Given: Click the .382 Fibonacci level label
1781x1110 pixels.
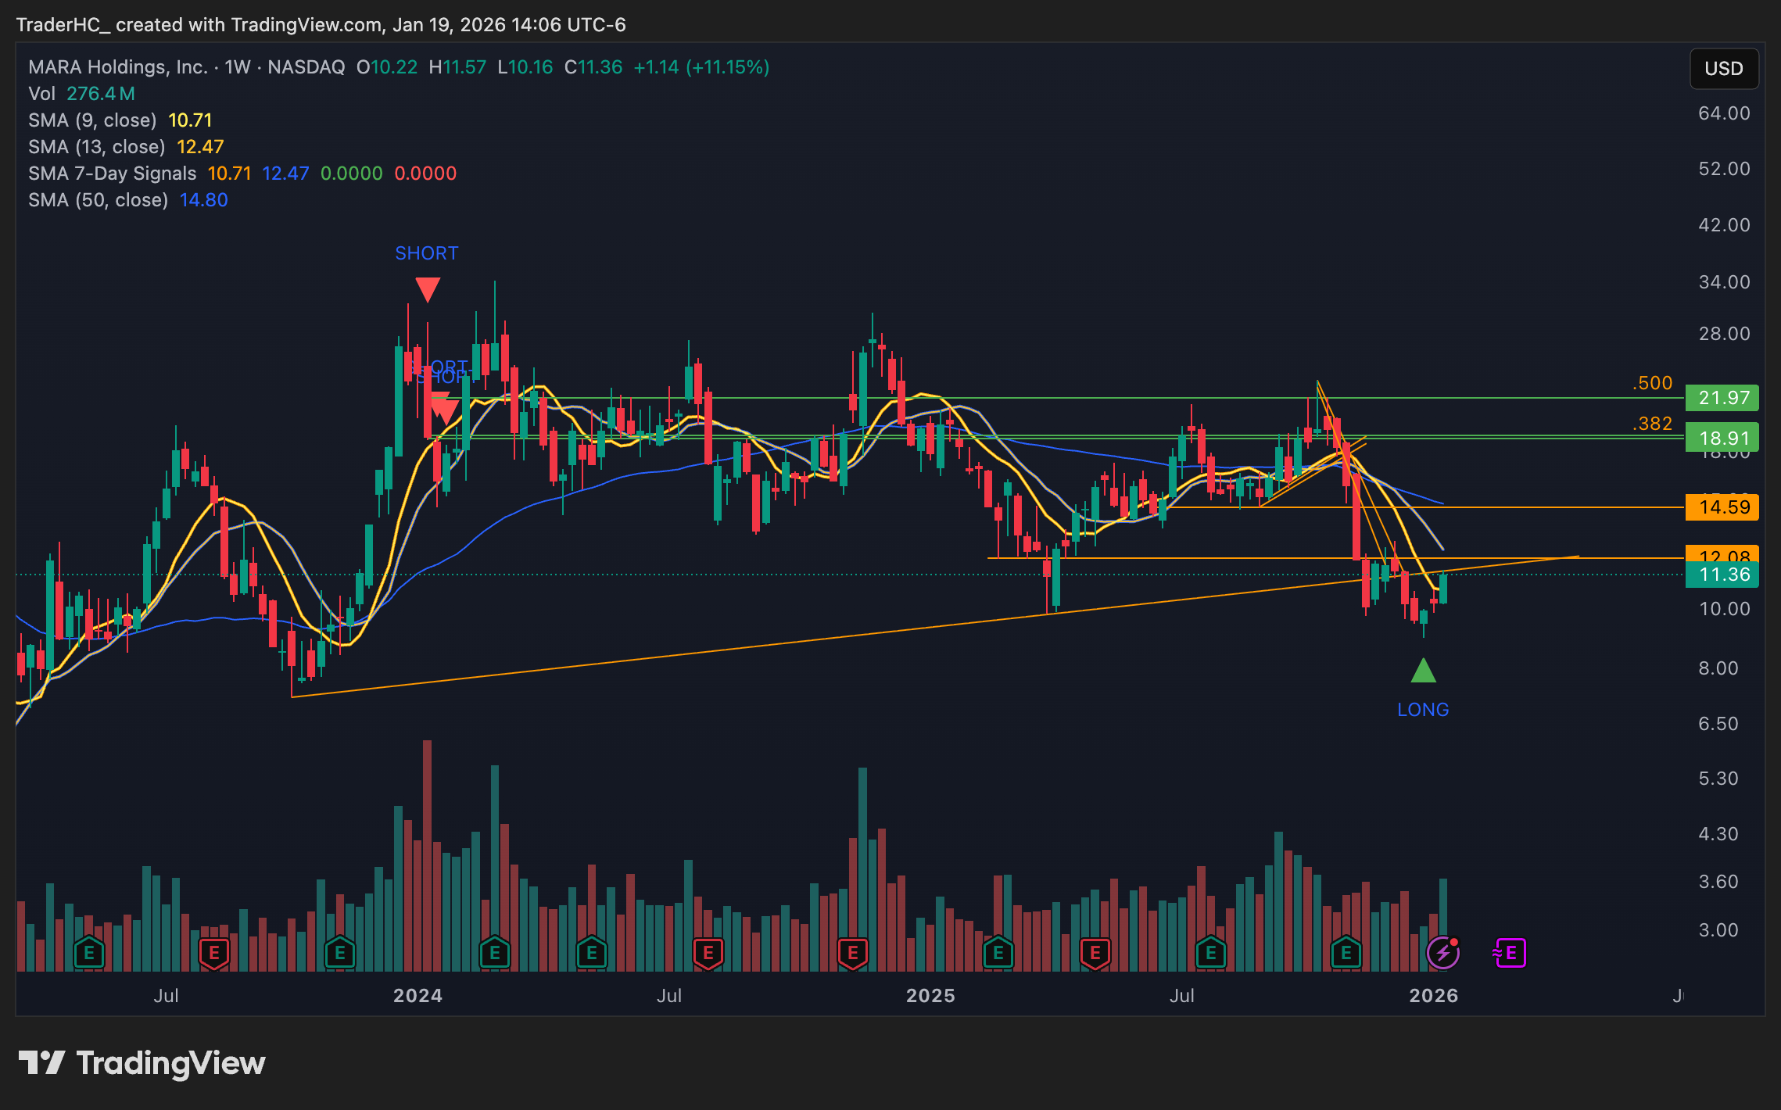Looking at the screenshot, I should [1652, 424].
